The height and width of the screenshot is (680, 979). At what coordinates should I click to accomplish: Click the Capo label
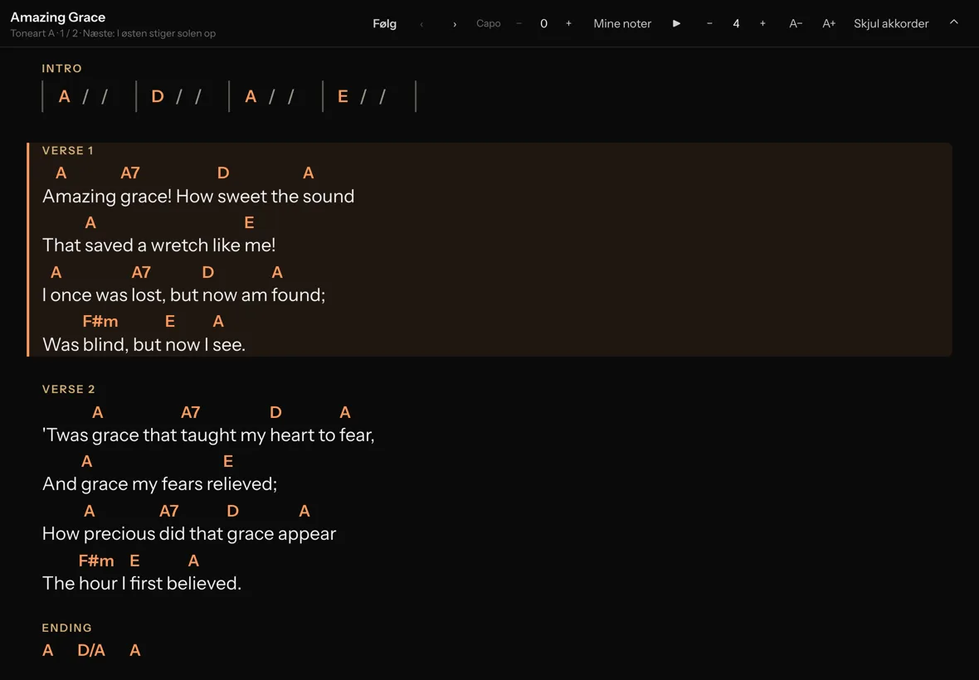(x=488, y=24)
